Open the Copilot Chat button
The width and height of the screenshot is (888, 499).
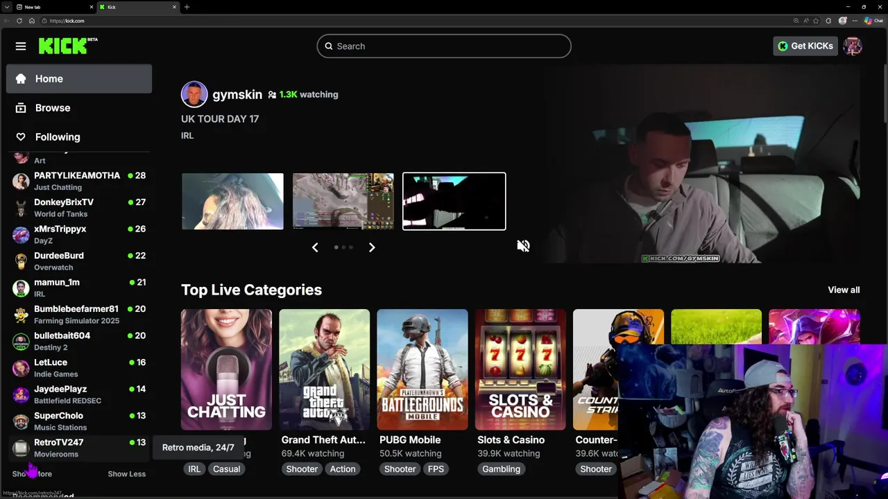(x=874, y=21)
